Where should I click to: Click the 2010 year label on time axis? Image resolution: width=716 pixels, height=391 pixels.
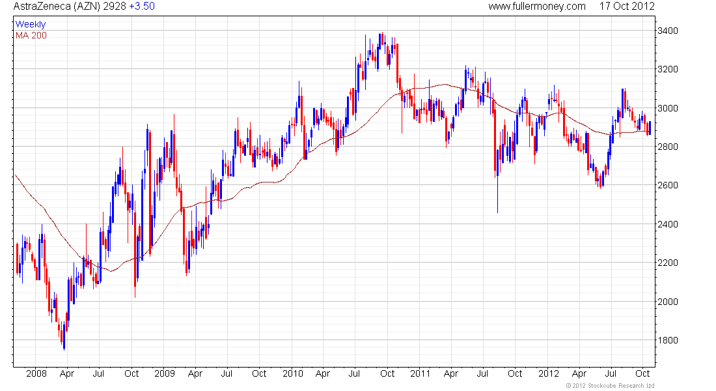click(x=293, y=373)
